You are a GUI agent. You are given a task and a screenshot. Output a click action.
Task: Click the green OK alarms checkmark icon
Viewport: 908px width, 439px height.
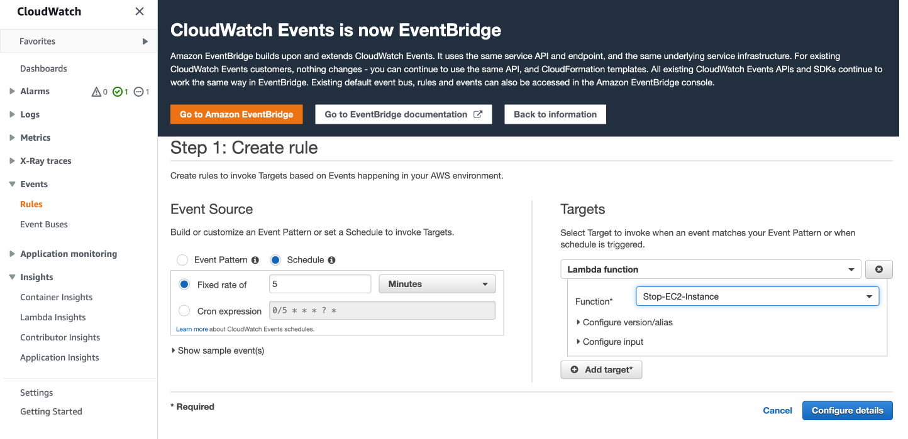click(x=117, y=92)
